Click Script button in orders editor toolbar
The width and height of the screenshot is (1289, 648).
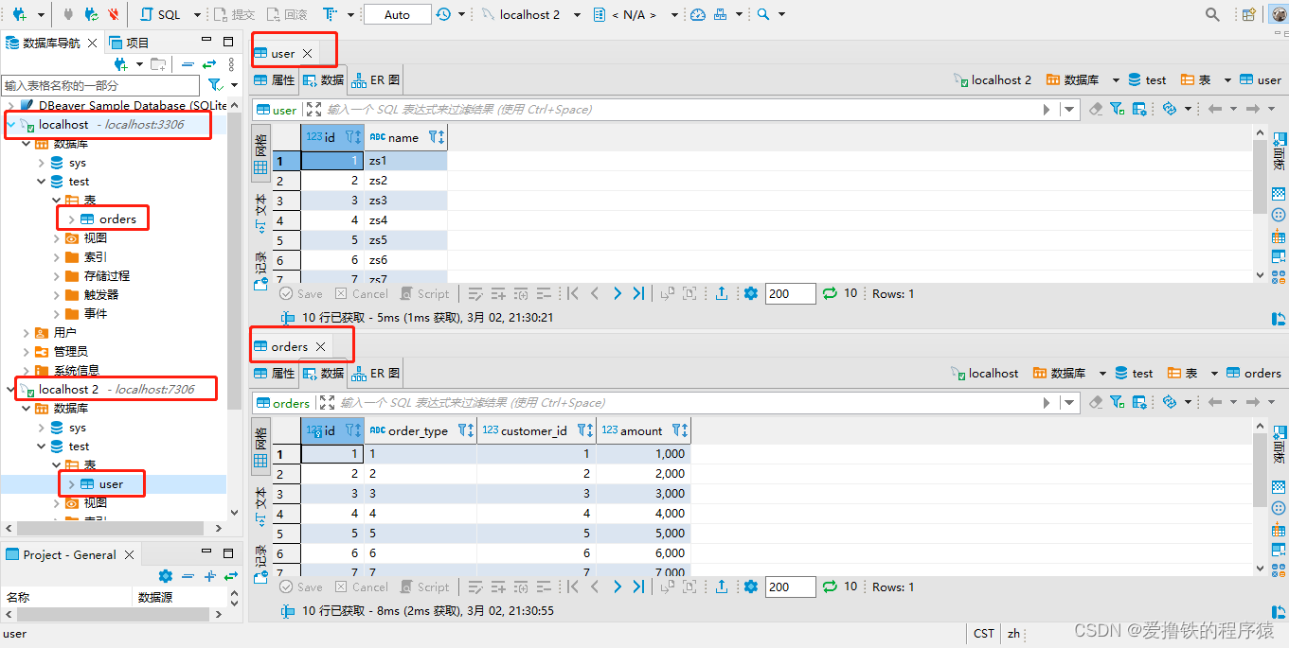[425, 587]
